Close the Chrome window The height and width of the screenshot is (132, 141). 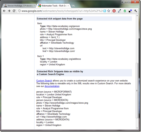tap(135, 2)
